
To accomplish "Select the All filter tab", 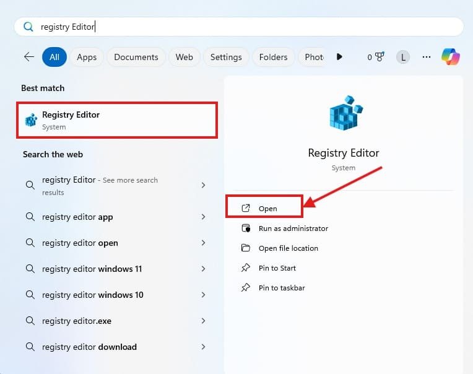I will click(x=54, y=57).
